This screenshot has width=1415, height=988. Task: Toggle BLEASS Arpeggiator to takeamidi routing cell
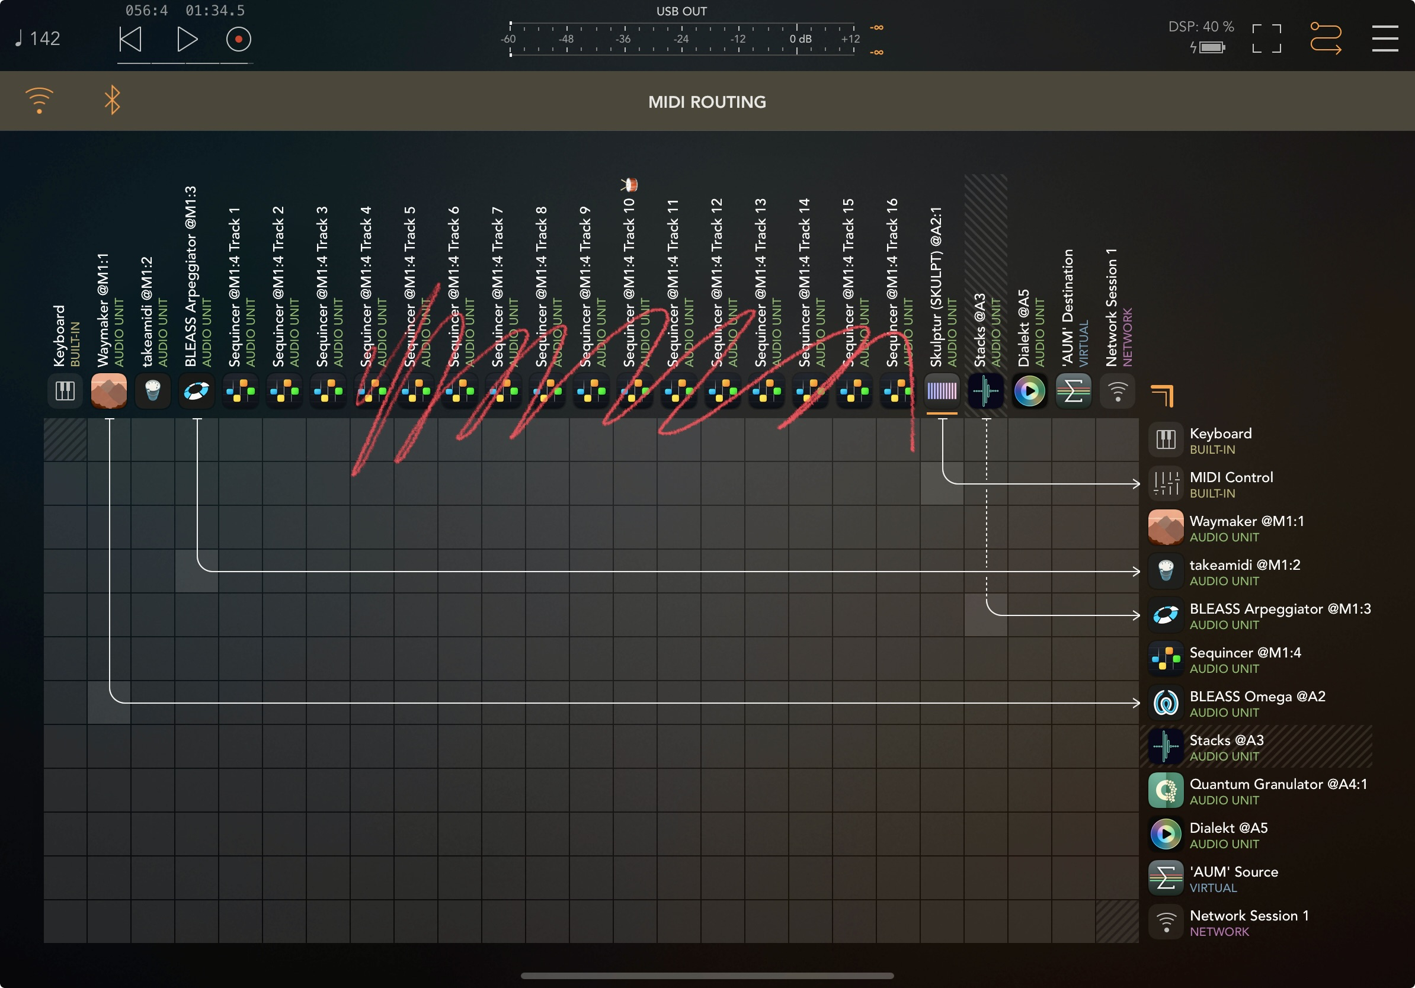(197, 571)
